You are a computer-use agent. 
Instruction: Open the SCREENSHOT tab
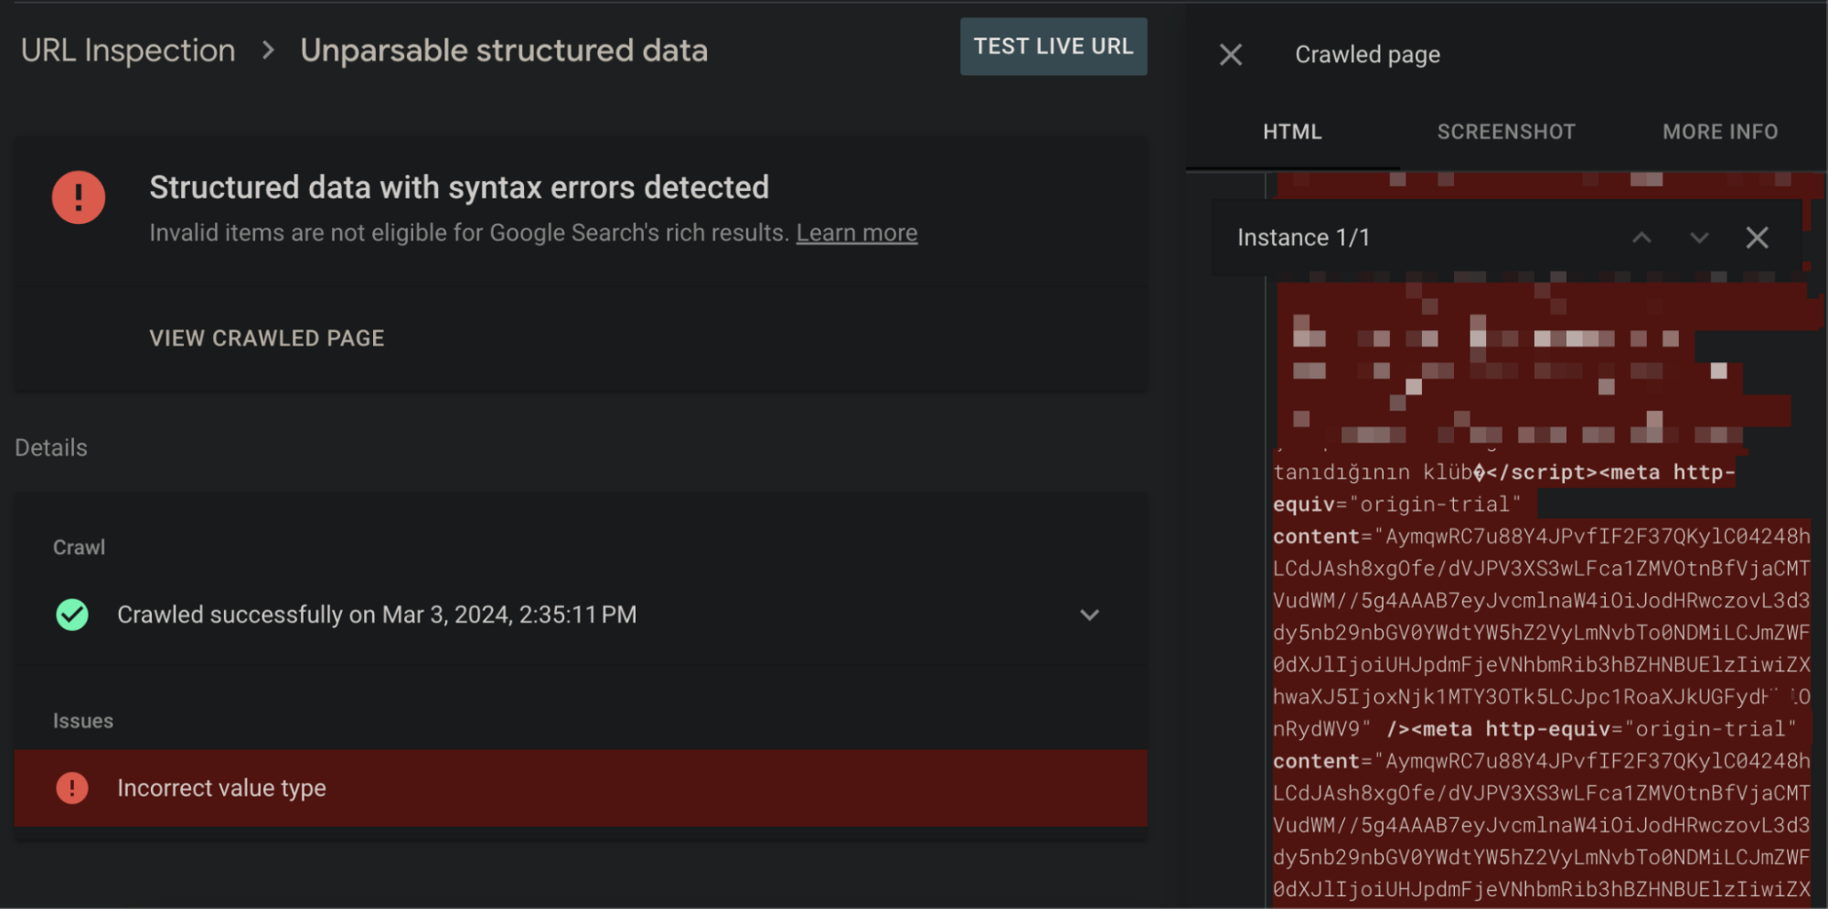1506,132
